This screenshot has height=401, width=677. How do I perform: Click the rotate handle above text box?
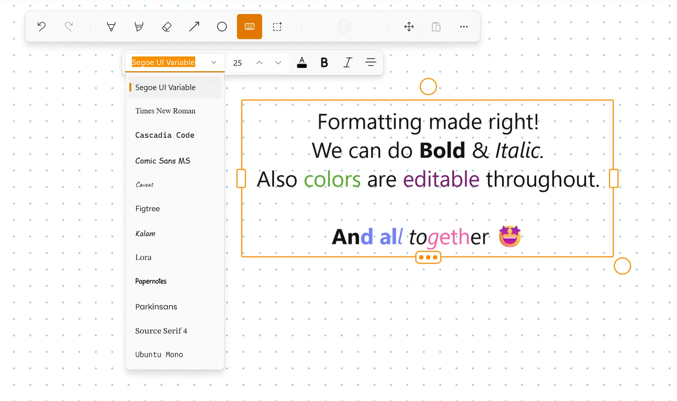tap(428, 86)
